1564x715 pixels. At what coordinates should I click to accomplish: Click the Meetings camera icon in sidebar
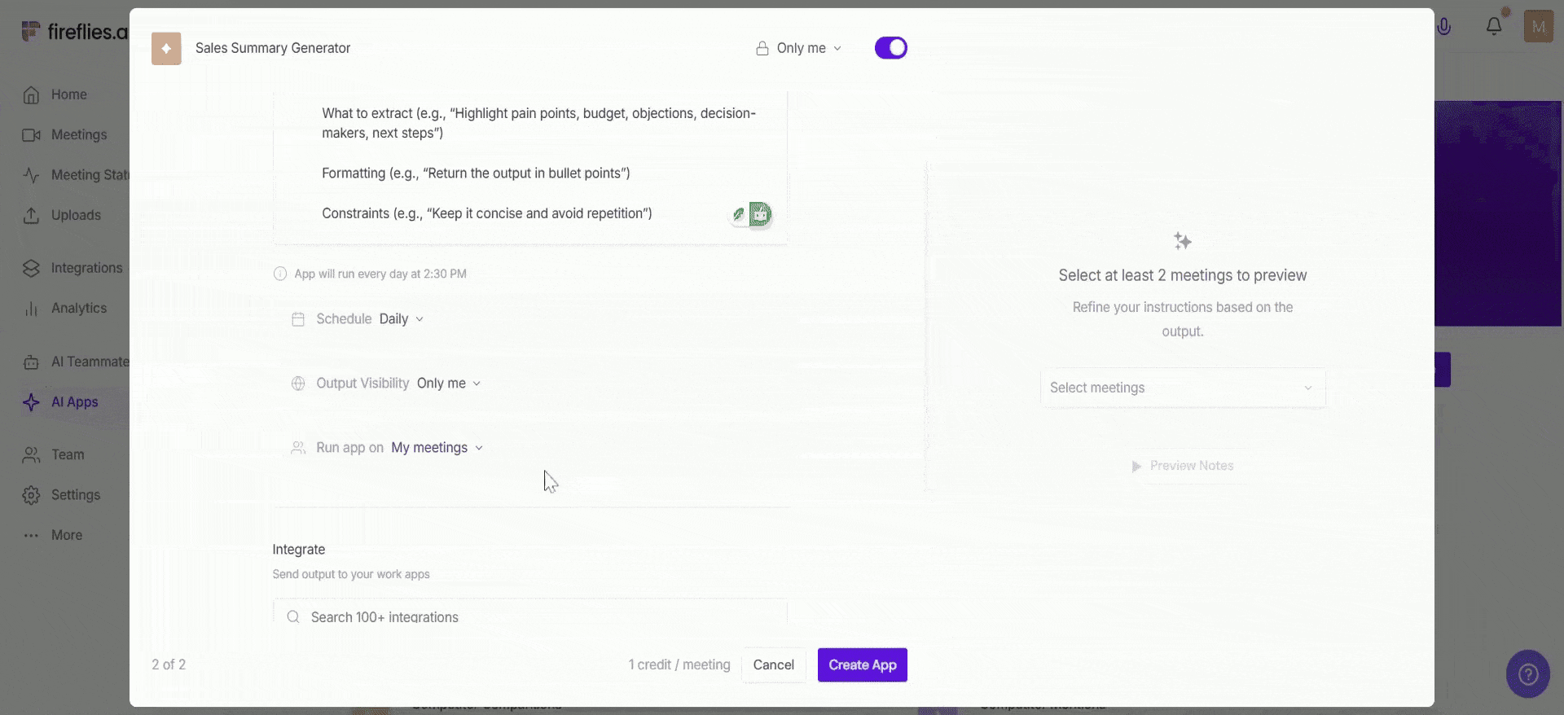pos(31,135)
